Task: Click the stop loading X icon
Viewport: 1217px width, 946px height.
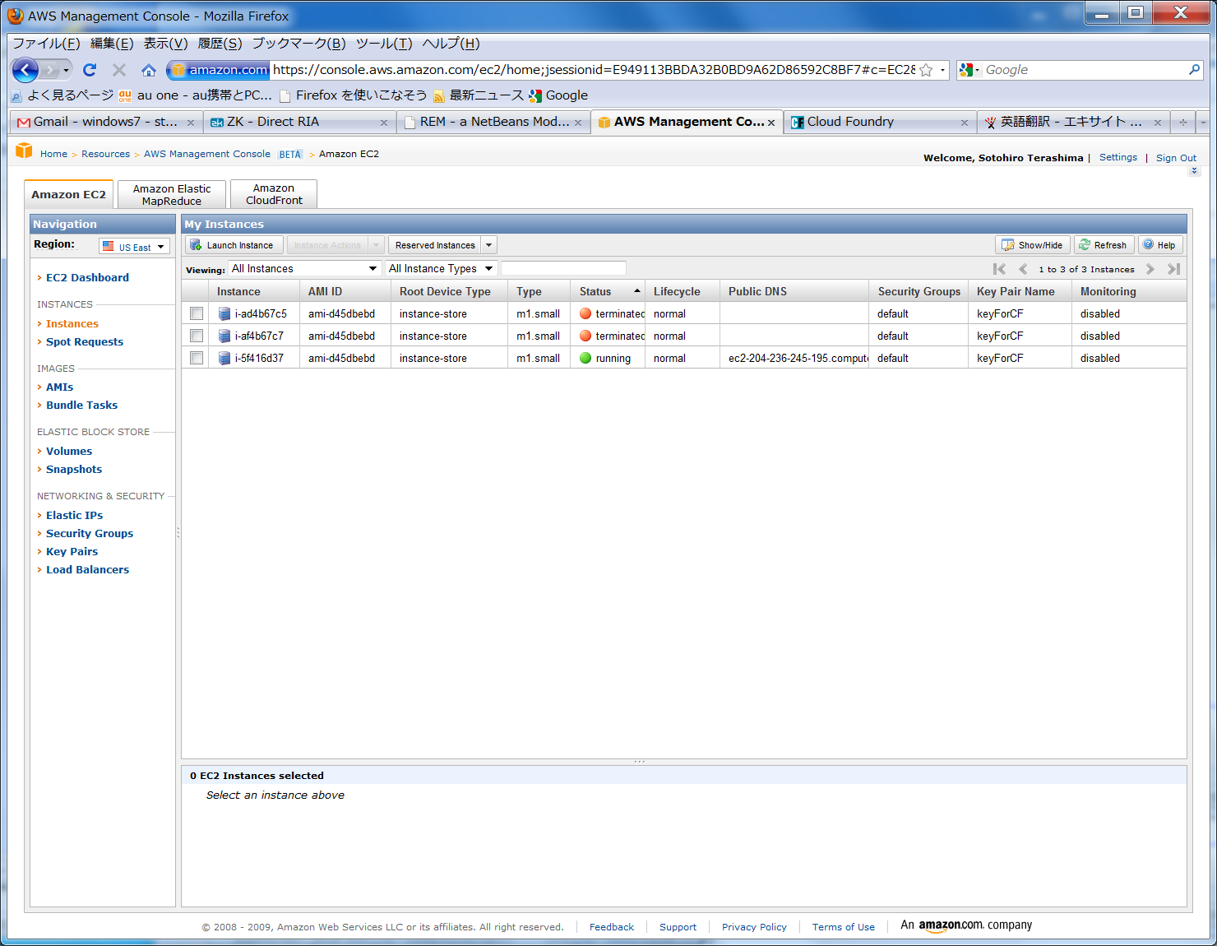Action: point(119,70)
